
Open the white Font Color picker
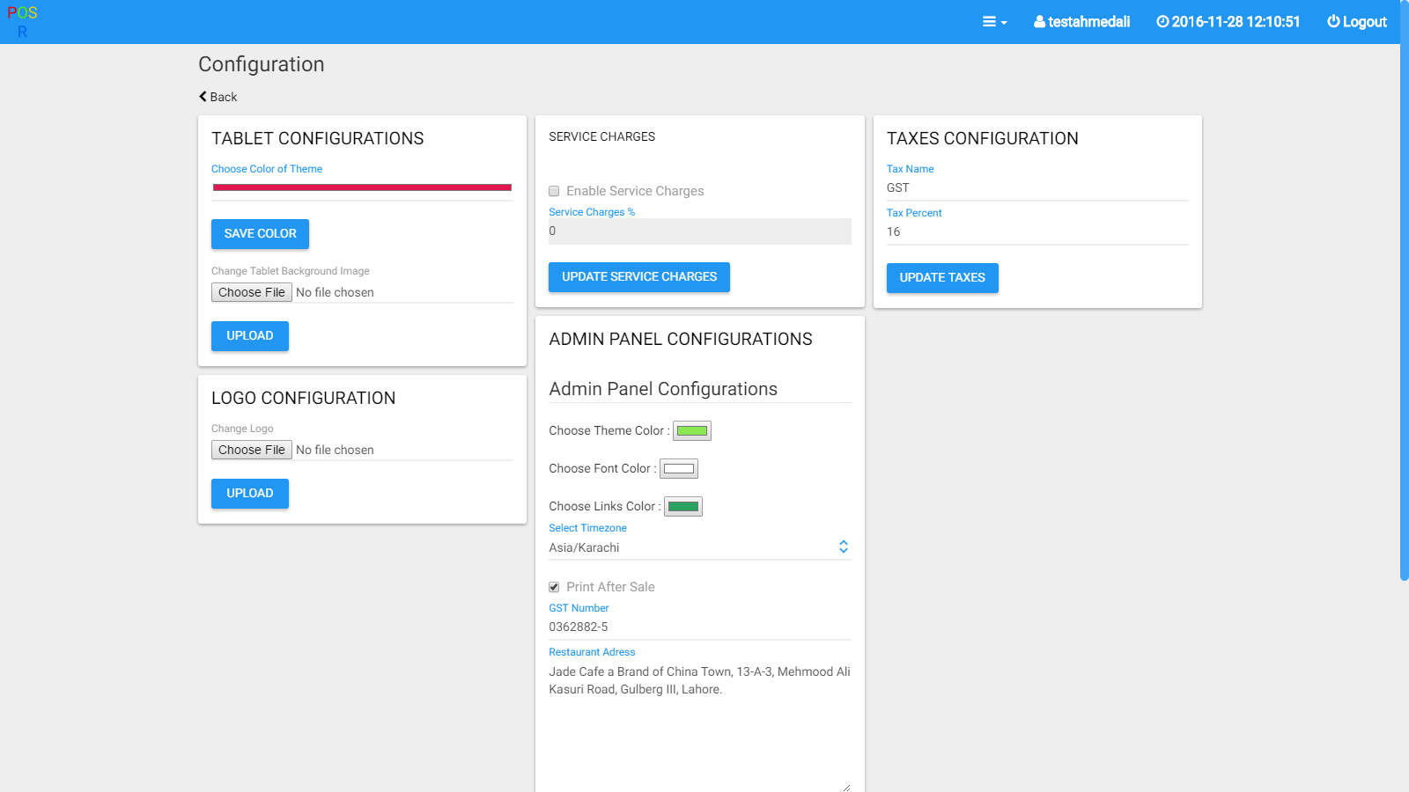[x=679, y=469]
